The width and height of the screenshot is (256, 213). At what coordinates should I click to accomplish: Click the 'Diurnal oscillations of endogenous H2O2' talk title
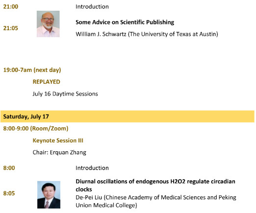click(155, 185)
